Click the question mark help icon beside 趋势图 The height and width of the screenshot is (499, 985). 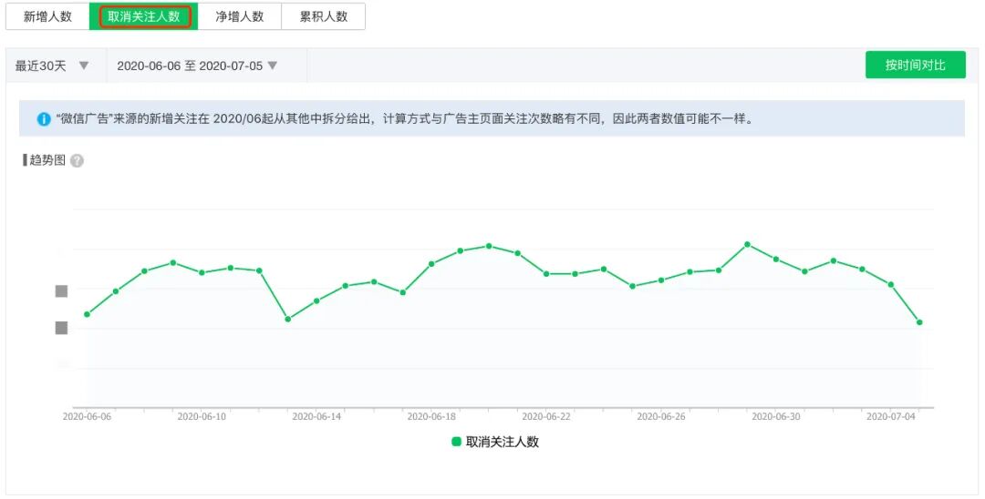[78, 161]
